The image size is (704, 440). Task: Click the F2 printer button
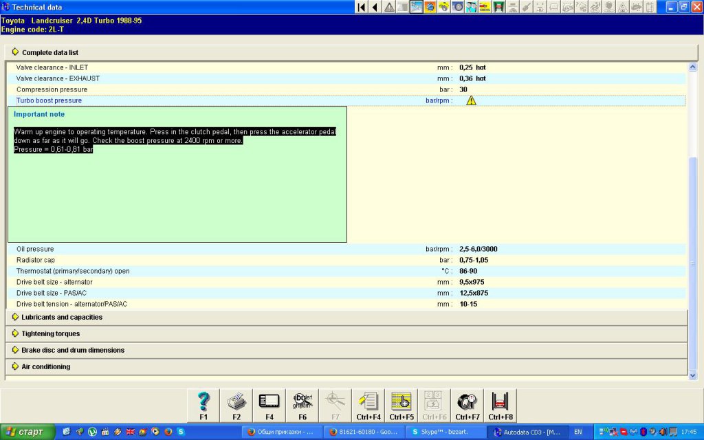236,405
